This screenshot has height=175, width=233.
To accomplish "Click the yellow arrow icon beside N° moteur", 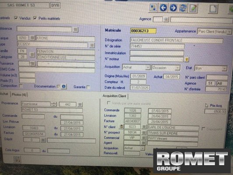I will point(187,59).
